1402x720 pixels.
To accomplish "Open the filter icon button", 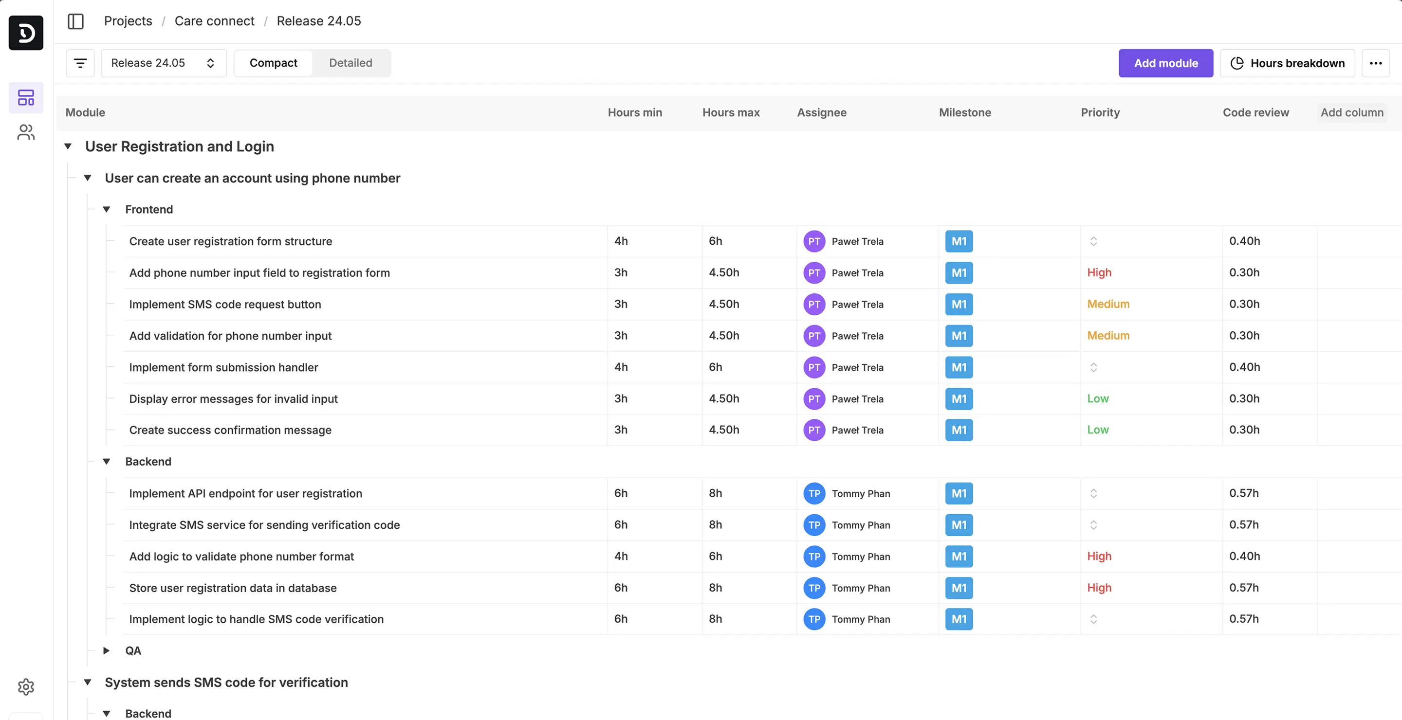I will click(x=80, y=63).
